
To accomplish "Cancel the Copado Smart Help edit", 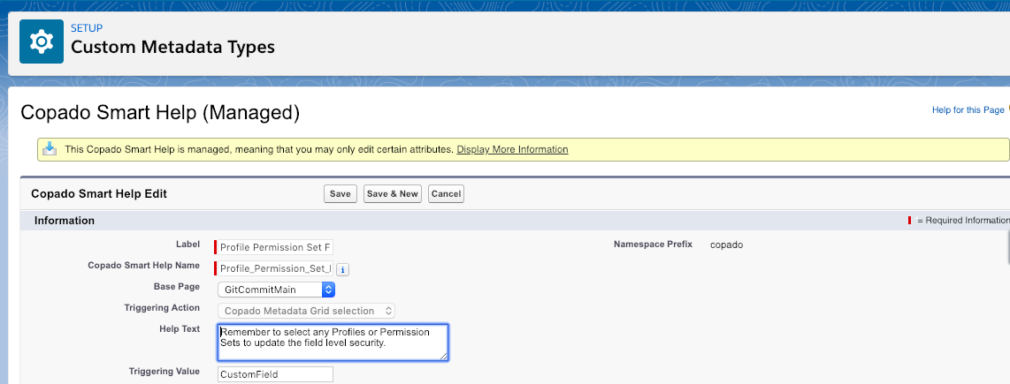I will 446,194.
